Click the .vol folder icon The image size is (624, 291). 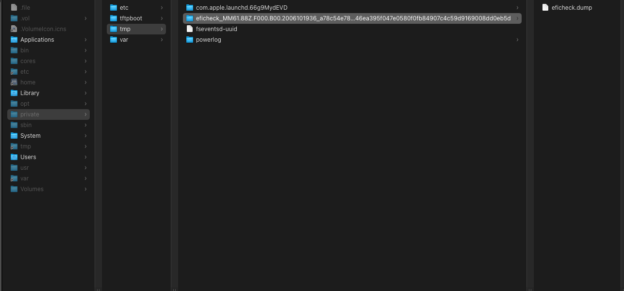pos(14,18)
